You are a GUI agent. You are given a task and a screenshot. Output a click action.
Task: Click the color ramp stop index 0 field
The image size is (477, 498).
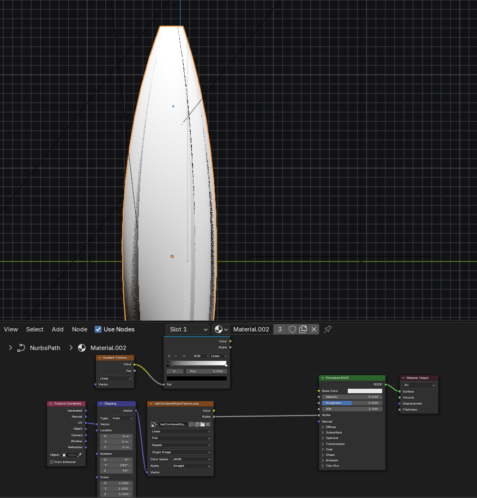click(175, 371)
